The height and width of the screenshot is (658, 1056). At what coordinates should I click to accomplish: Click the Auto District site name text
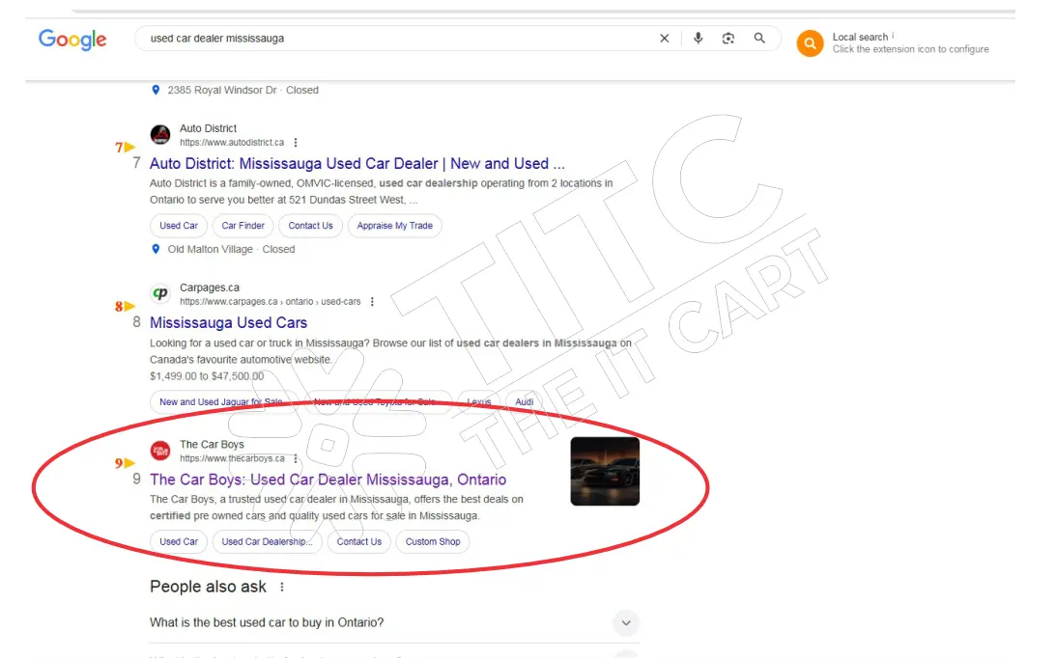pos(208,128)
